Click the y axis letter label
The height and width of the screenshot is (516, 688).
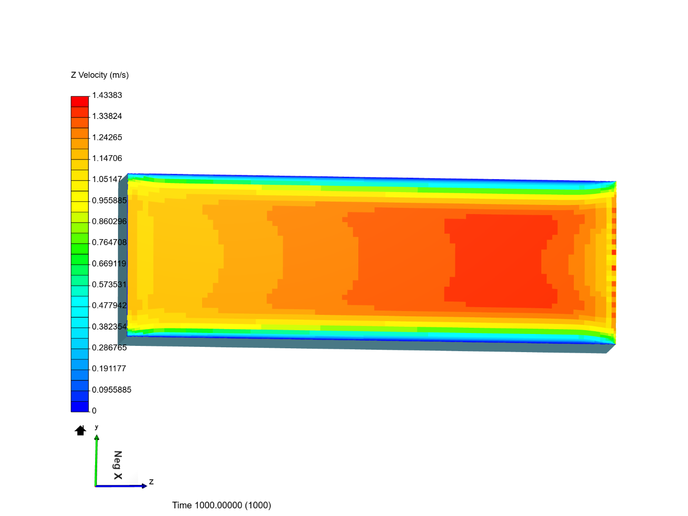97,427
